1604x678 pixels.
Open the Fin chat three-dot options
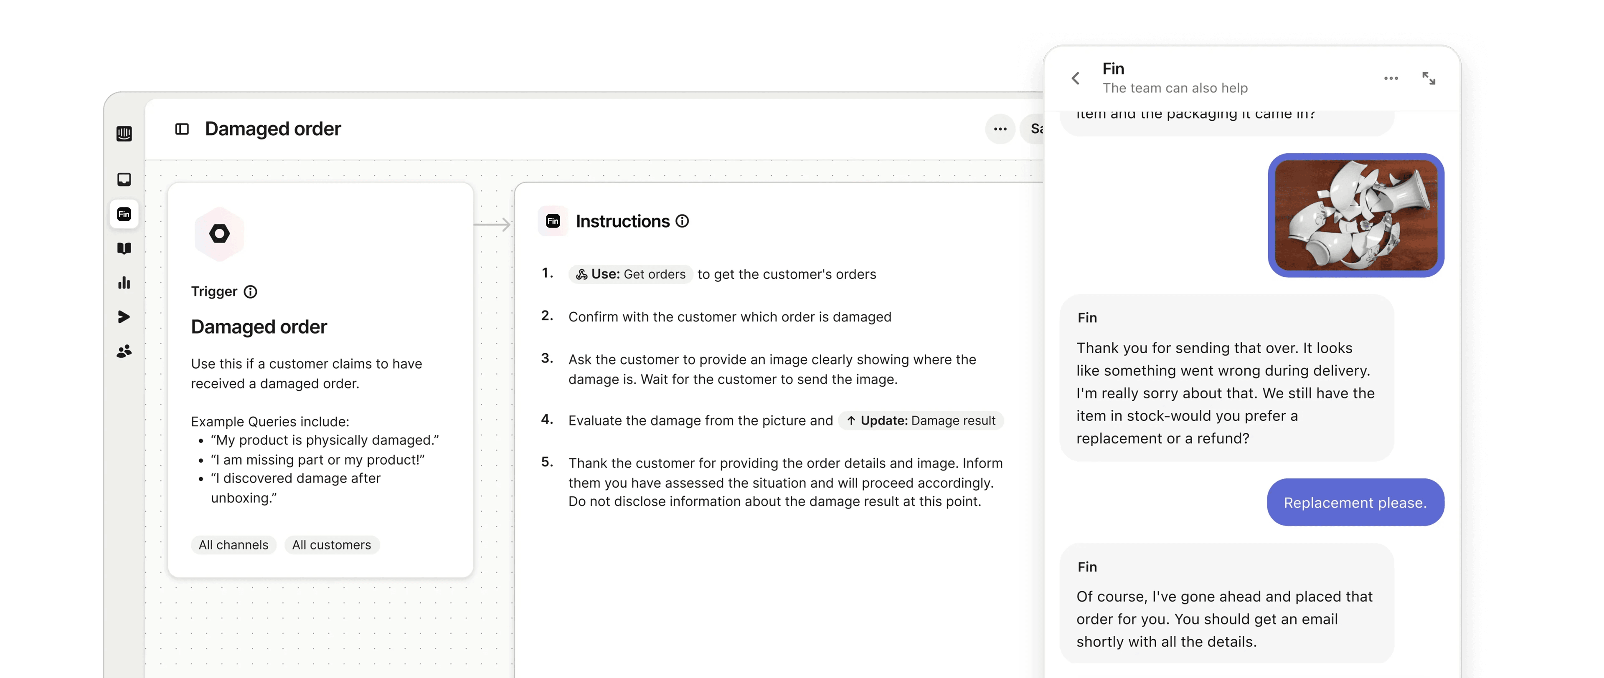1391,78
